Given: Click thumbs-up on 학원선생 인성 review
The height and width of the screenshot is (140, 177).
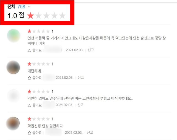Looking at the screenshot, I should point(29,133).
